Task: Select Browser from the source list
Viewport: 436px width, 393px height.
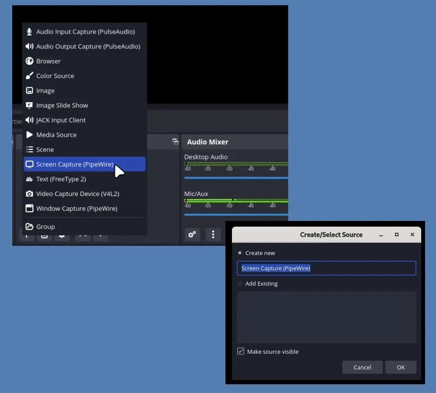Action: [48, 61]
